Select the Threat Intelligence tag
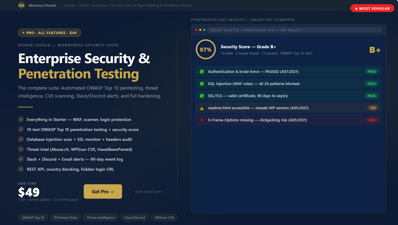The image size is (398, 225). point(101,217)
